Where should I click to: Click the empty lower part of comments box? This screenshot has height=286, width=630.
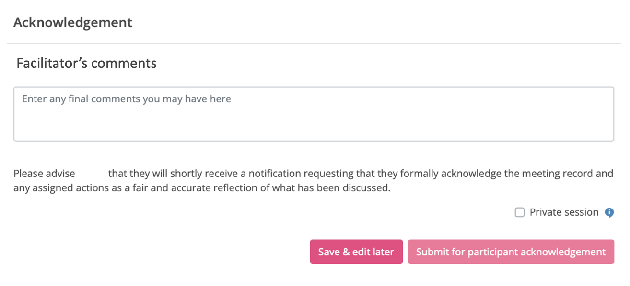[x=314, y=128]
